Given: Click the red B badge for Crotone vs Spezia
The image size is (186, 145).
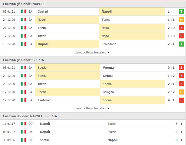Looking at the screenshot, I should (182, 100).
